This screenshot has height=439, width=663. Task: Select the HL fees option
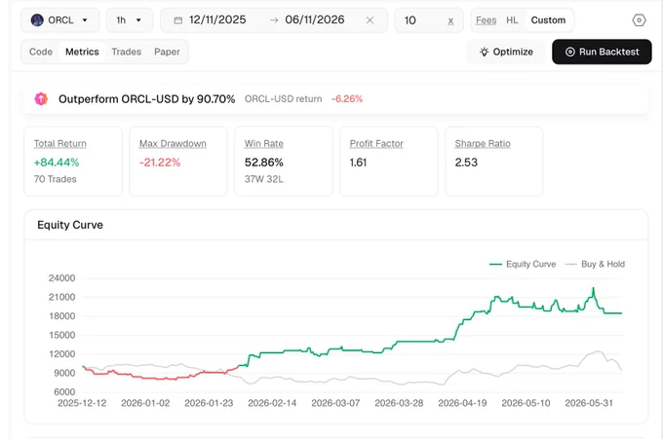click(512, 20)
